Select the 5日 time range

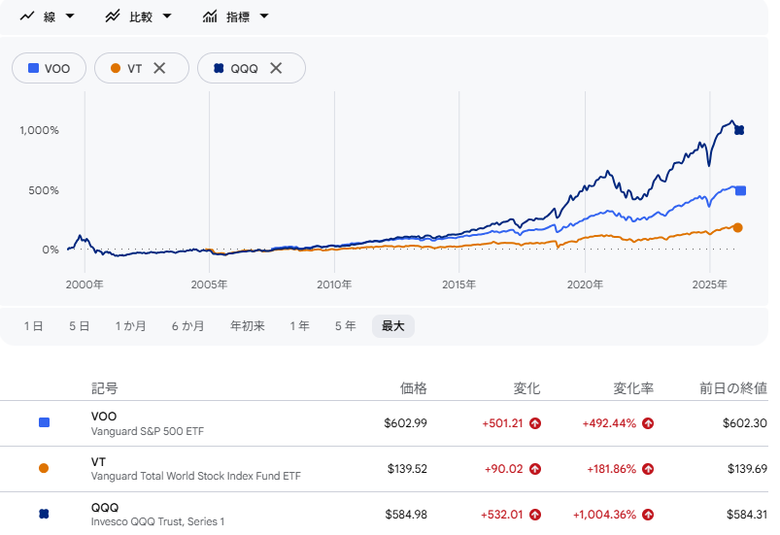tap(79, 326)
